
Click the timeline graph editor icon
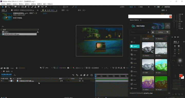point(91,75)
